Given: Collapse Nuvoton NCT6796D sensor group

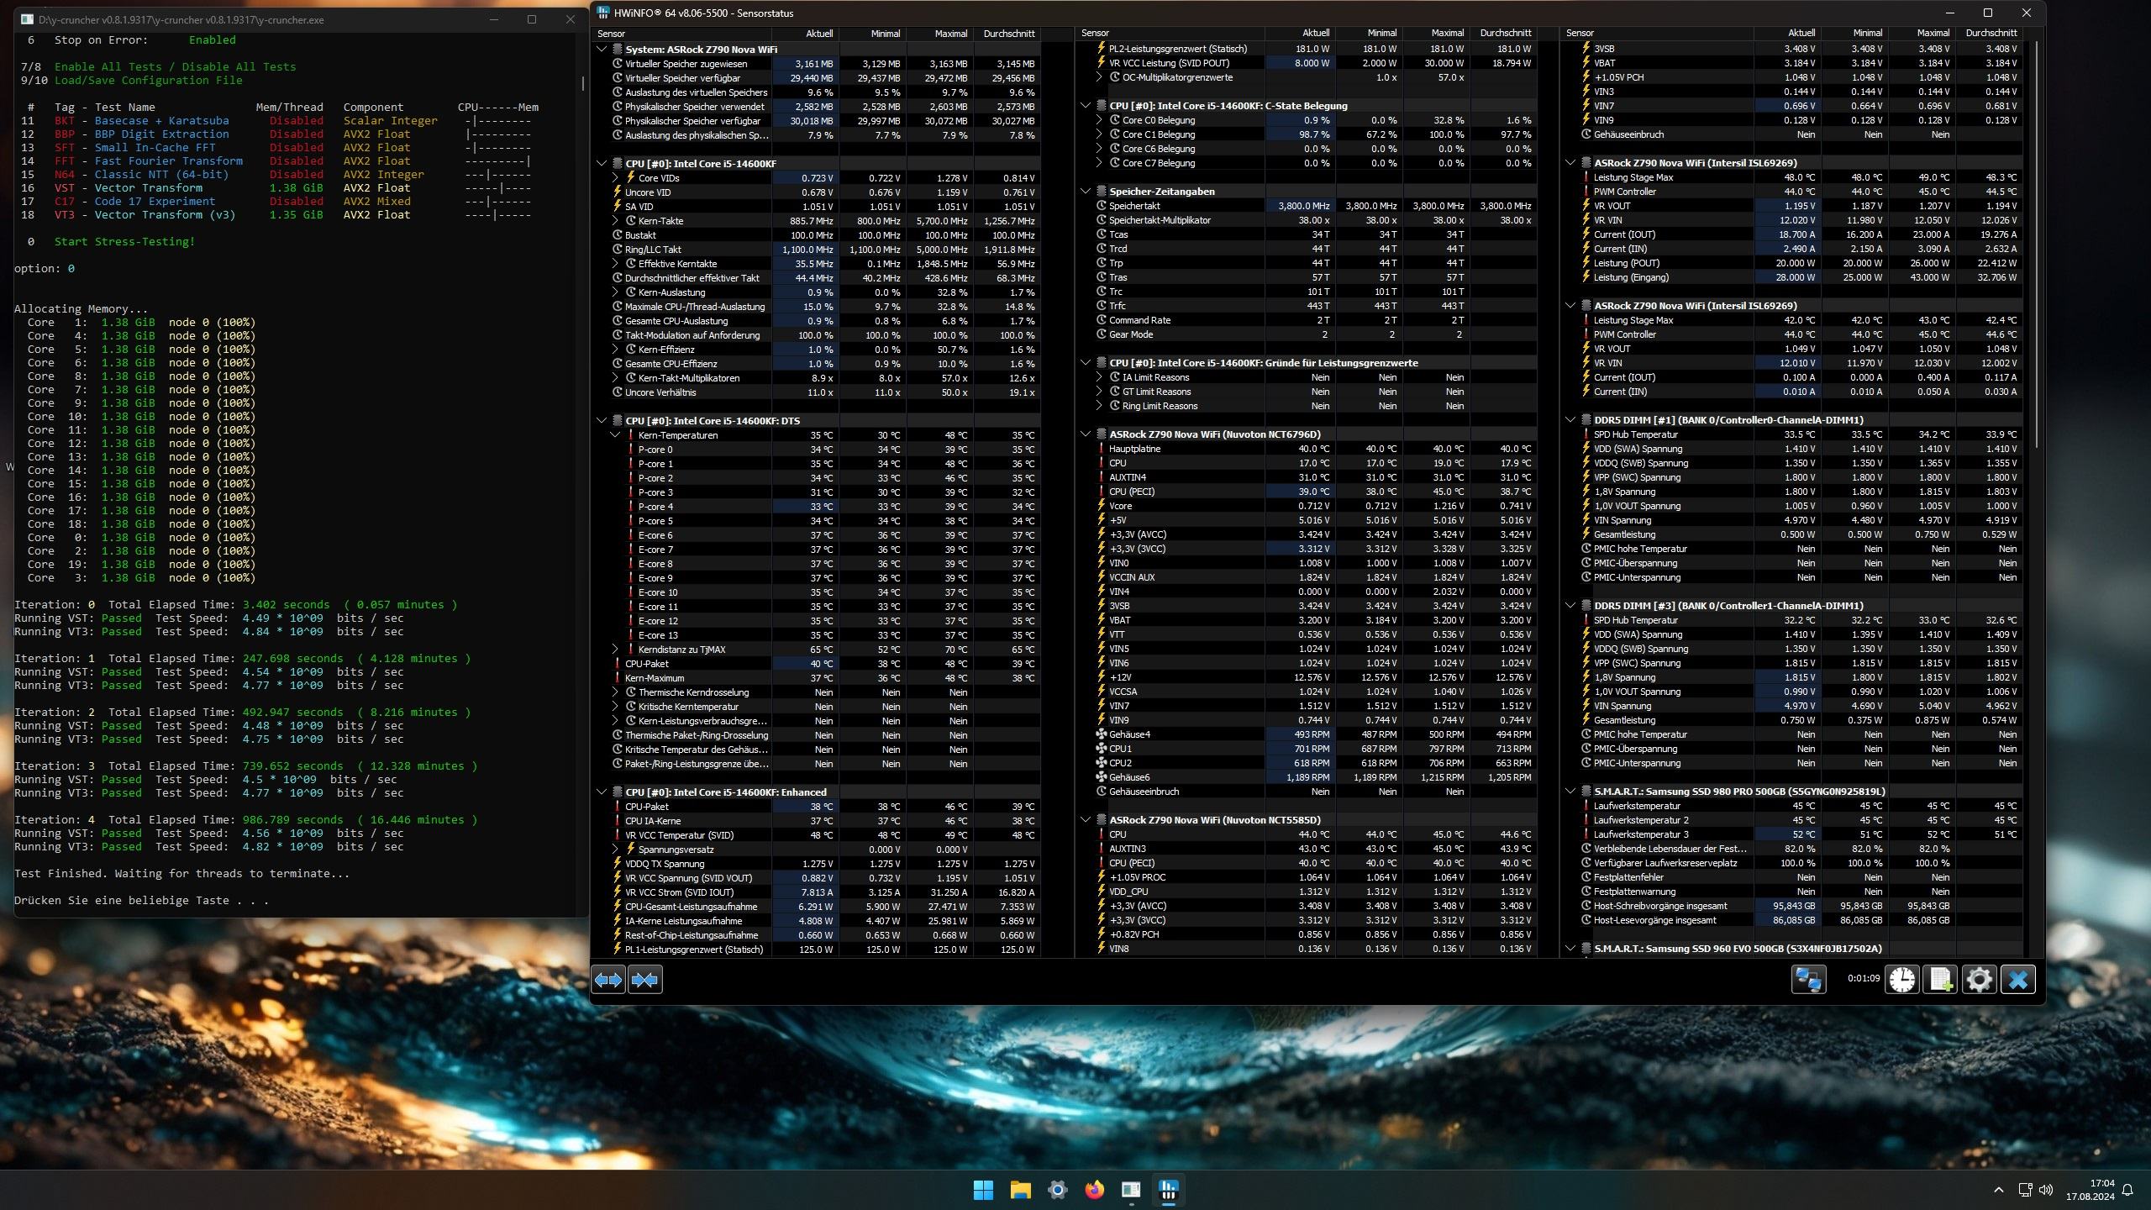Looking at the screenshot, I should click(1086, 434).
